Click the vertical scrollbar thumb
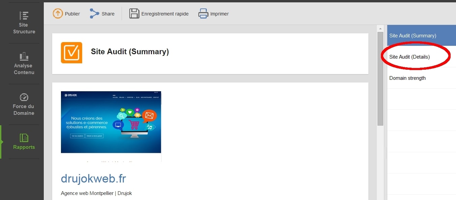Screen dimensions: 456x200 (380, 79)
